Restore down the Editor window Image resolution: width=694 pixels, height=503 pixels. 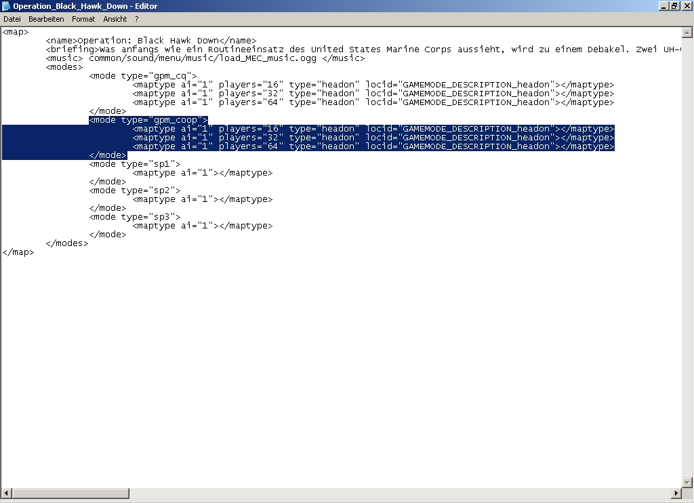click(674, 6)
